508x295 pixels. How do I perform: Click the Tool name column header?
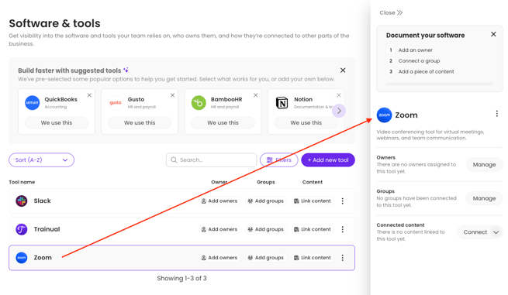(x=22, y=182)
